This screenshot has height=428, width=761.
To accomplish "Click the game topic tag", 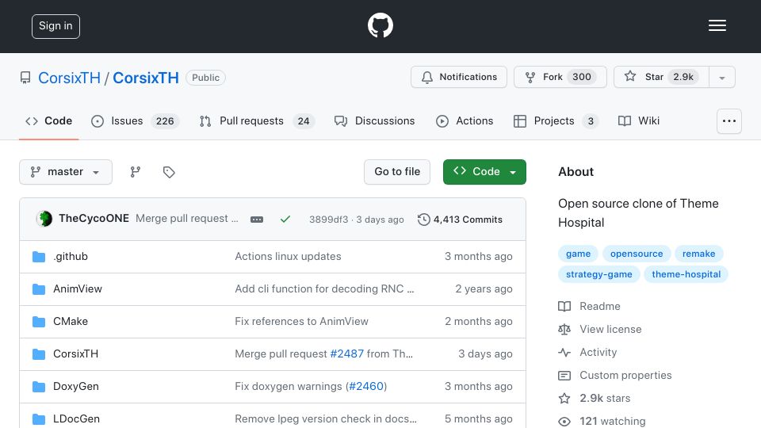I will 578,254.
